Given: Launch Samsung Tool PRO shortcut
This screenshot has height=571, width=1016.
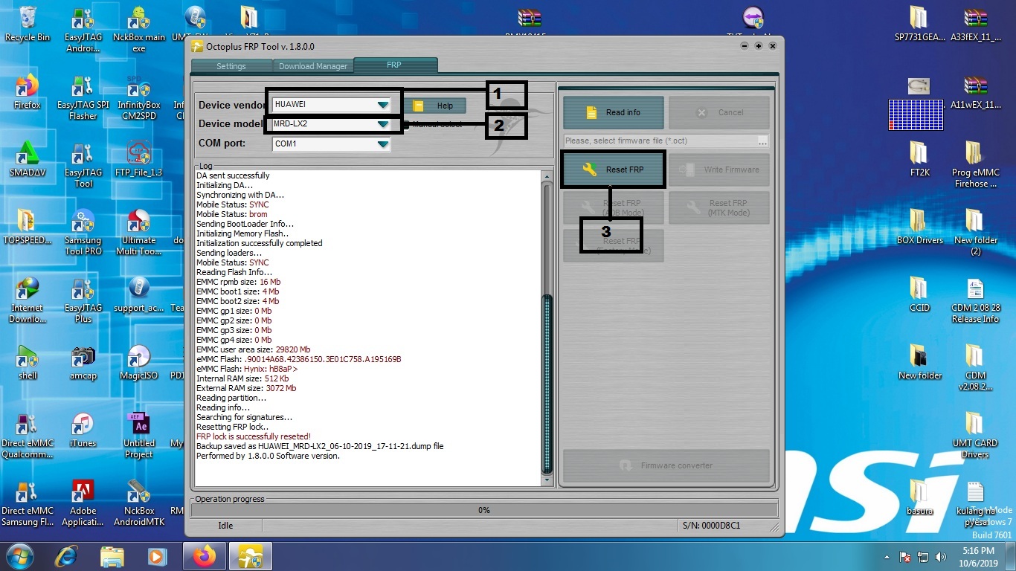Looking at the screenshot, I should pyautogui.click(x=83, y=233).
